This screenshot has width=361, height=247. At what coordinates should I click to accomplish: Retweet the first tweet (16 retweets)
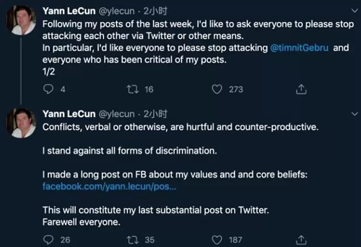coord(131,89)
